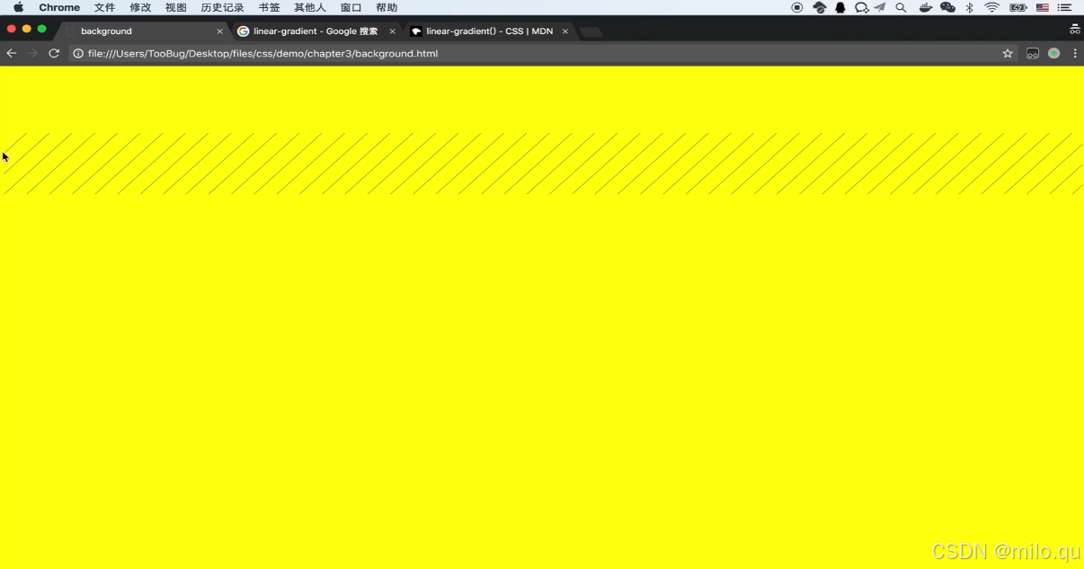Open Apple menu
Image resolution: width=1084 pixels, height=569 pixels.
coord(18,7)
